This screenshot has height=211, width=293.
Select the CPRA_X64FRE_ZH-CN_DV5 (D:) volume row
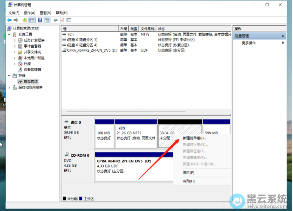90,50
